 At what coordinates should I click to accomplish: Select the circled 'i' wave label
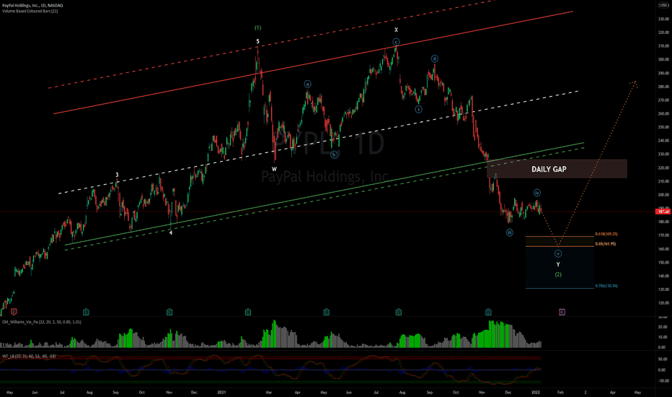[418, 110]
